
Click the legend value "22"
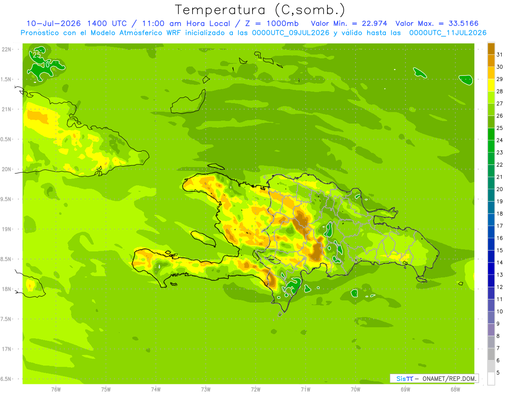(500, 164)
